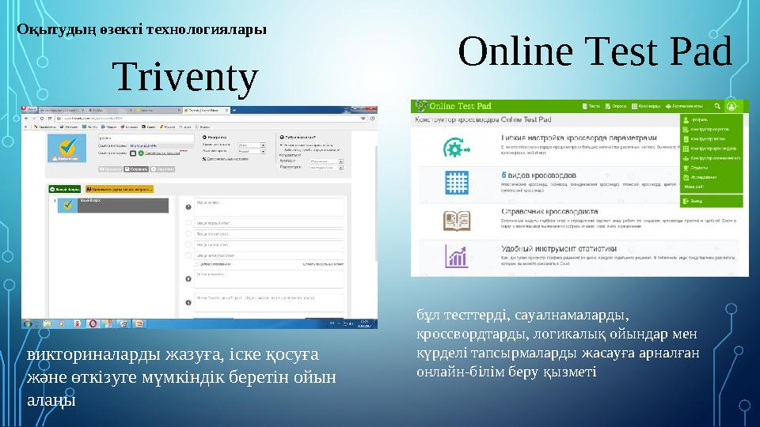The image size is (760, 427).
Task: Toggle the publish game checkbox in Triventy
Action: tap(282, 145)
